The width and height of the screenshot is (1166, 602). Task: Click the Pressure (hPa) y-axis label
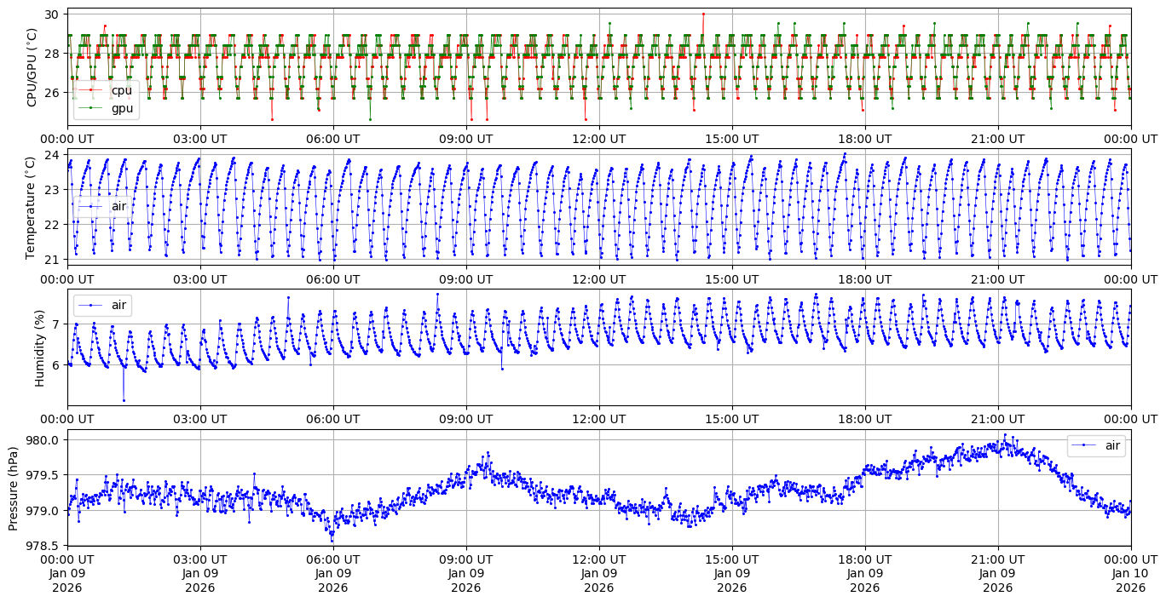coord(13,488)
